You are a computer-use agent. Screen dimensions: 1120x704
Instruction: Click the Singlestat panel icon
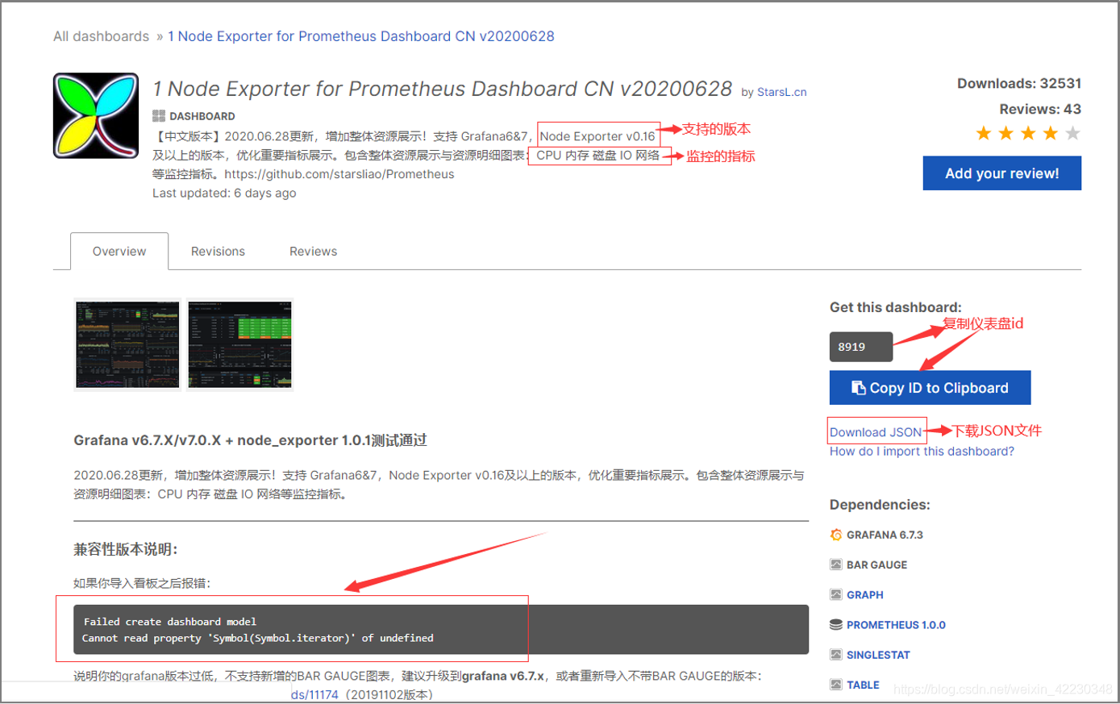836,655
